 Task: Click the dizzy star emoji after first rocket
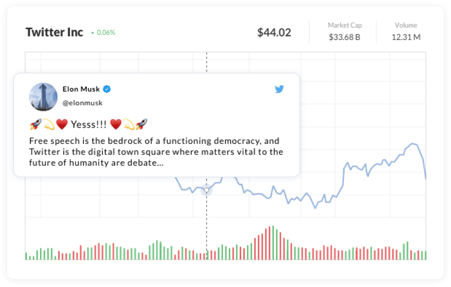click(x=48, y=124)
